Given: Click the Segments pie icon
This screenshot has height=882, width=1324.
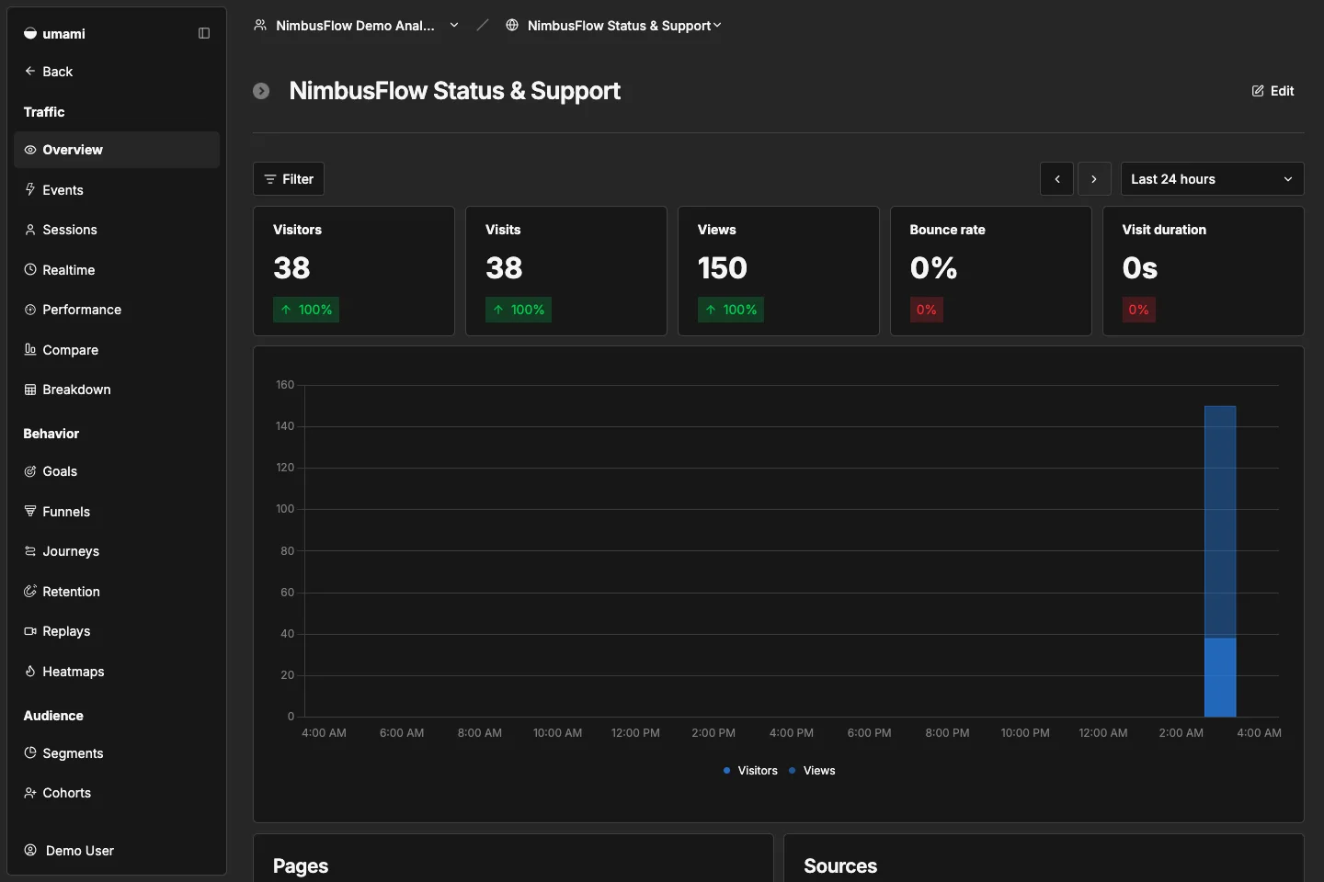Looking at the screenshot, I should coord(30,752).
